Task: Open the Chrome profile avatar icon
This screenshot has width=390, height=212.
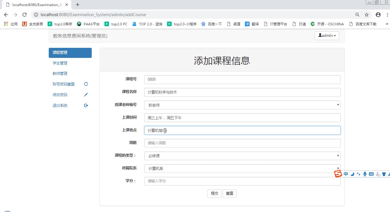Action: click(378, 15)
